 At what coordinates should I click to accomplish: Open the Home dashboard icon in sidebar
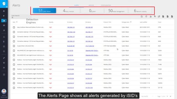pos(4,11)
